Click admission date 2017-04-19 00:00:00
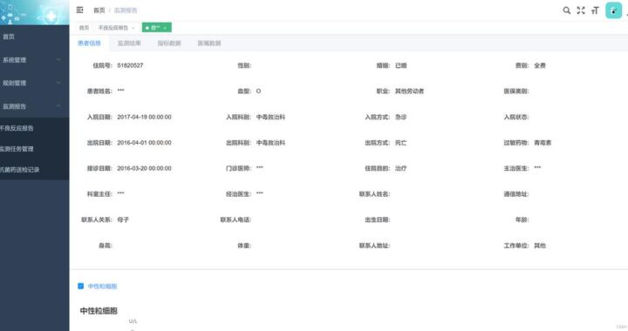628x331 pixels. (x=144, y=117)
